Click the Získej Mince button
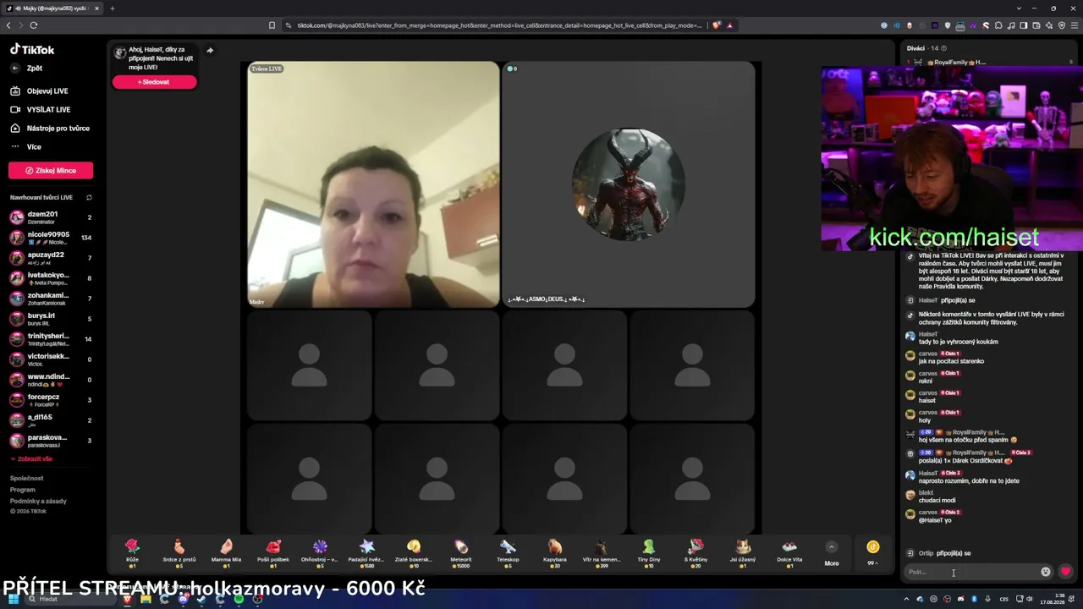The image size is (1083, 609). (51, 171)
